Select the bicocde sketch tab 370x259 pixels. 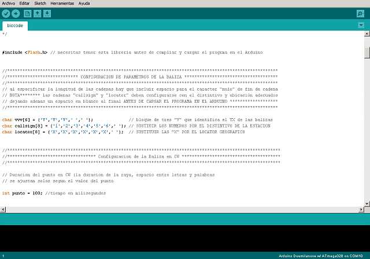pyautogui.click(x=15, y=26)
